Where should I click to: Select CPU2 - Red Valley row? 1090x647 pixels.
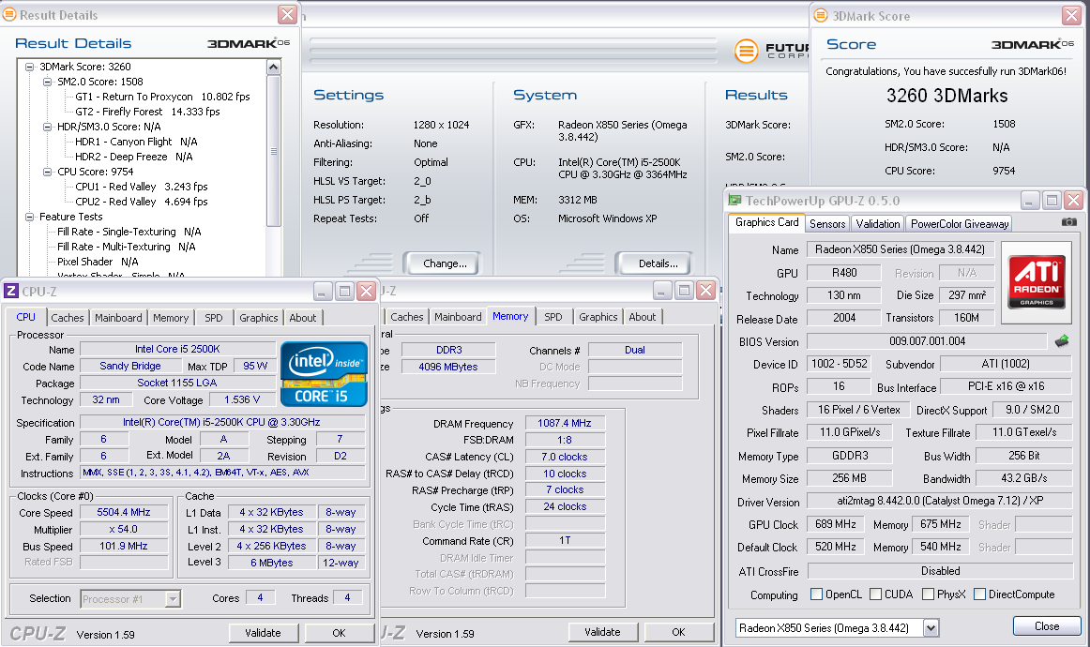click(x=142, y=202)
